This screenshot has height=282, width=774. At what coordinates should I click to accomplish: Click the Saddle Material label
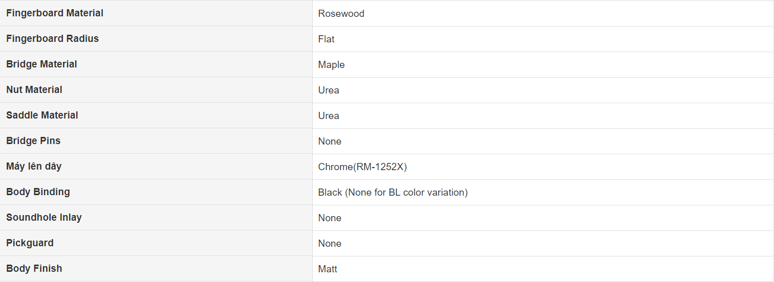coord(42,115)
